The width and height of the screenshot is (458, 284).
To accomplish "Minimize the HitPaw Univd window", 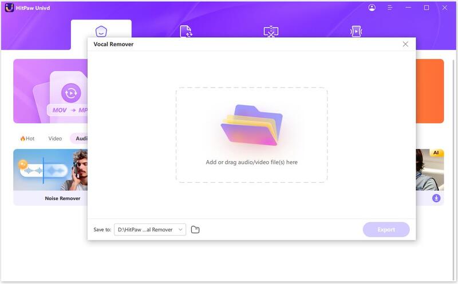I will point(408,7).
